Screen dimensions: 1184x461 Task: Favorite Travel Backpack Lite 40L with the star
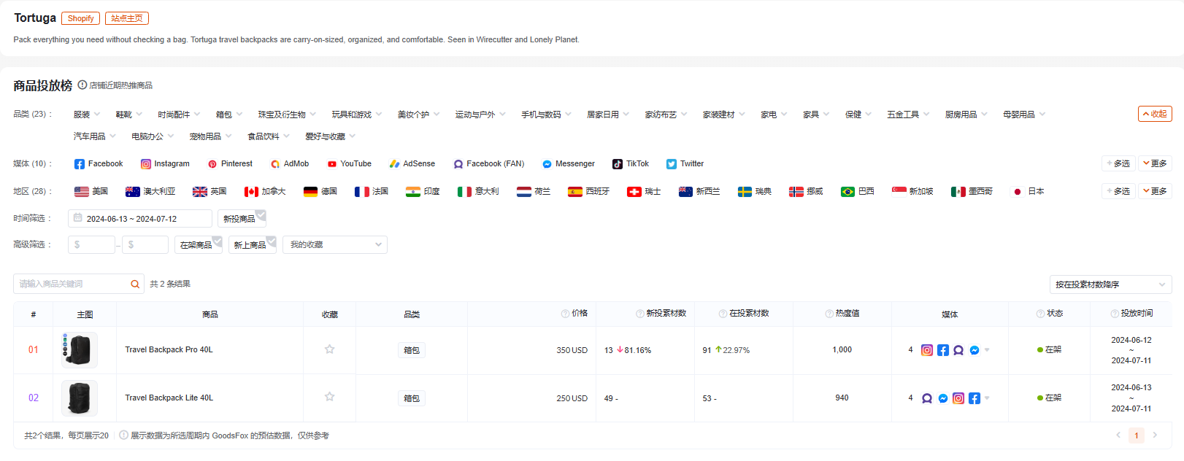[330, 397]
